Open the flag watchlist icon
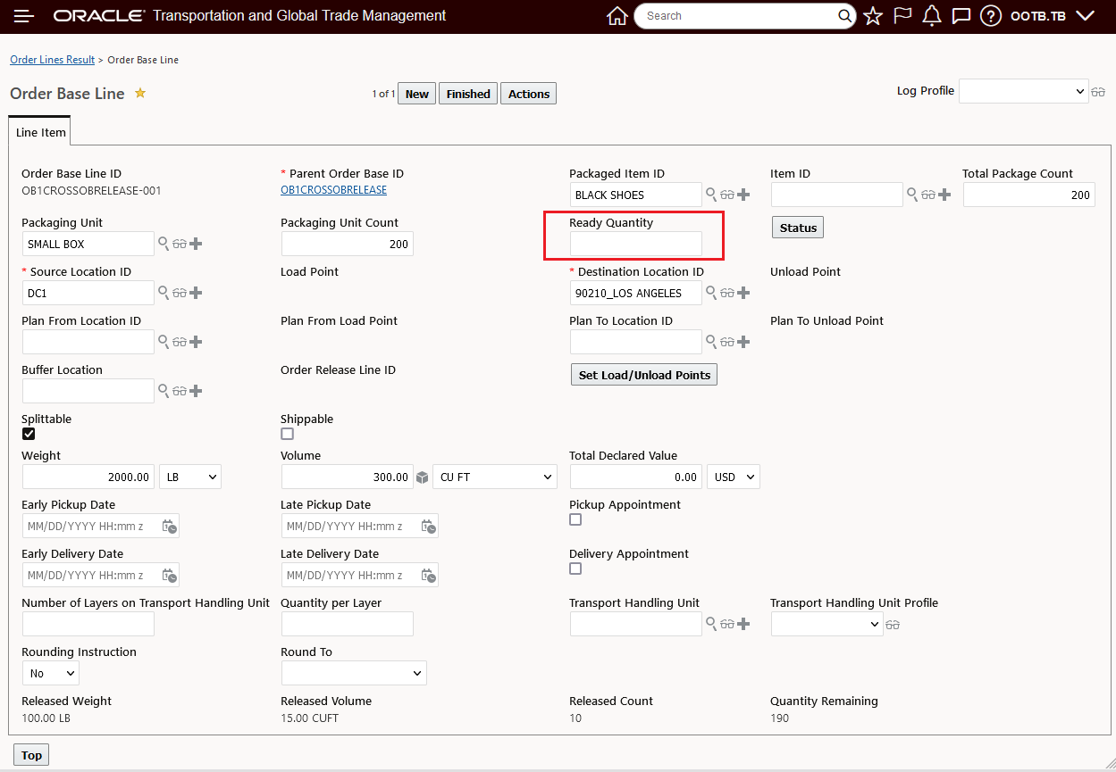 coord(902,16)
